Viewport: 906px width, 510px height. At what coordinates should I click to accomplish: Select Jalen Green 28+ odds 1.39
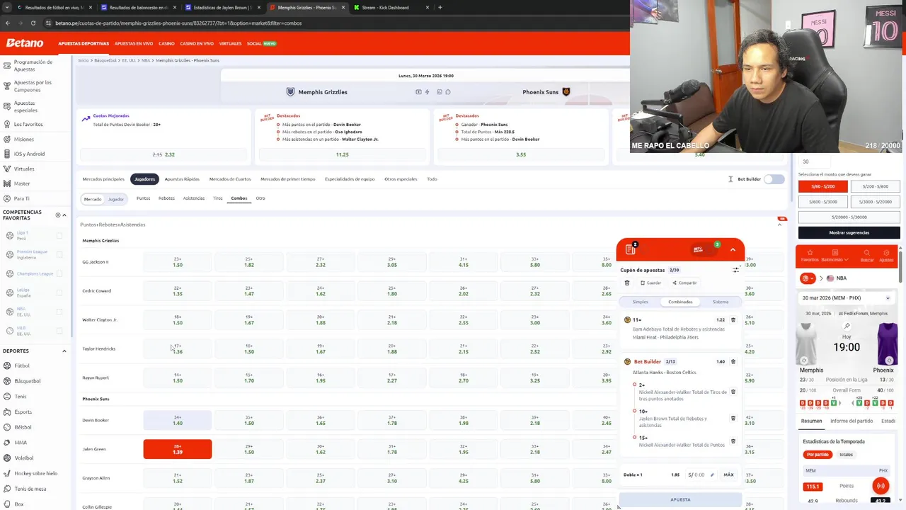pos(177,449)
